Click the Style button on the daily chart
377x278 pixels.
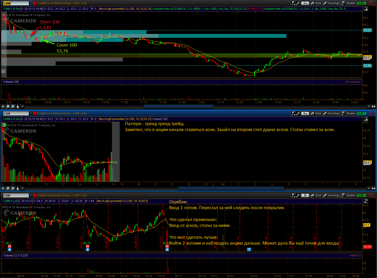(x=316, y=196)
